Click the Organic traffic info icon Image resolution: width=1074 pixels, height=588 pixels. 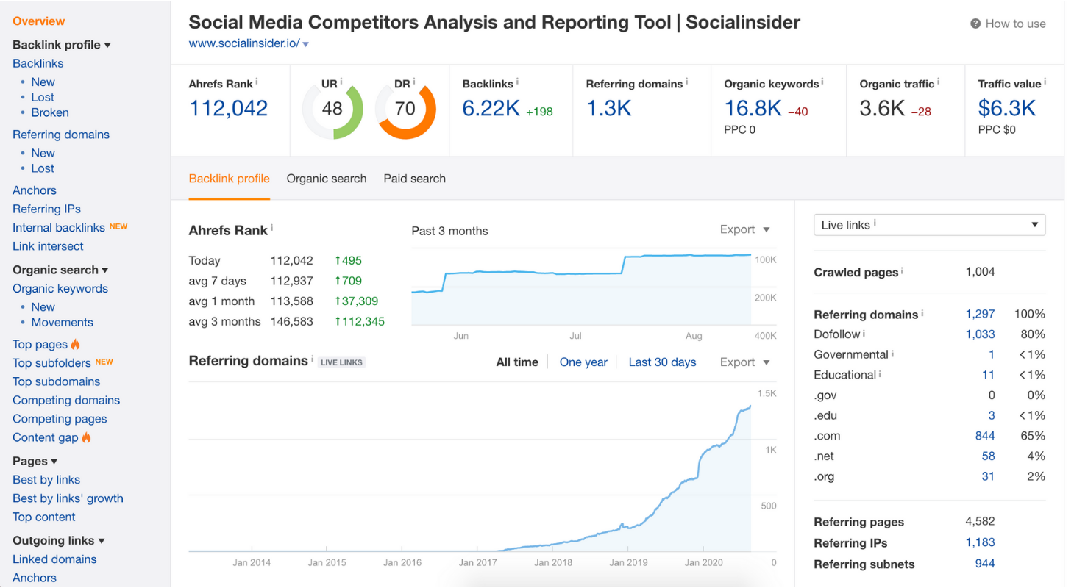click(938, 82)
